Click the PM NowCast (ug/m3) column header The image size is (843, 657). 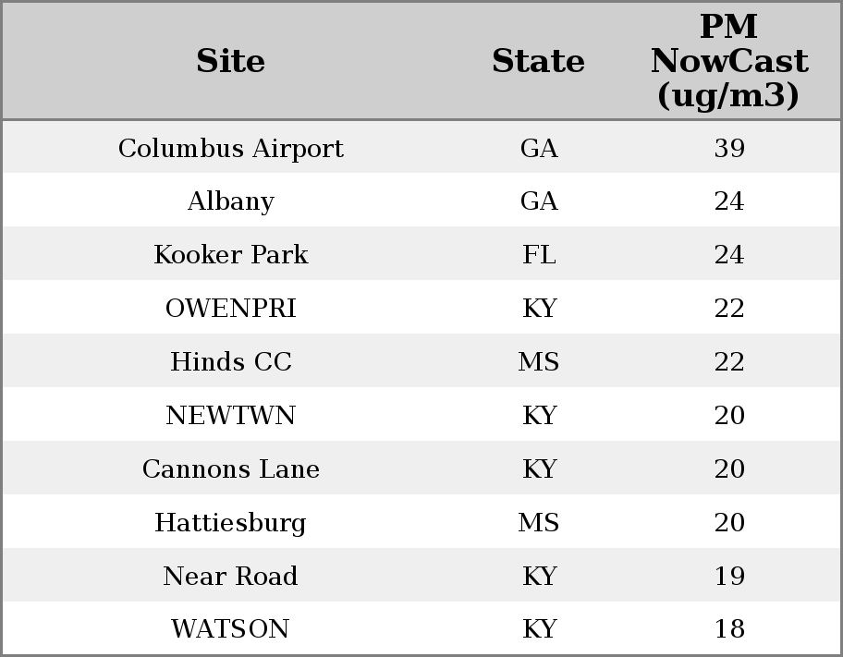pos(728,61)
